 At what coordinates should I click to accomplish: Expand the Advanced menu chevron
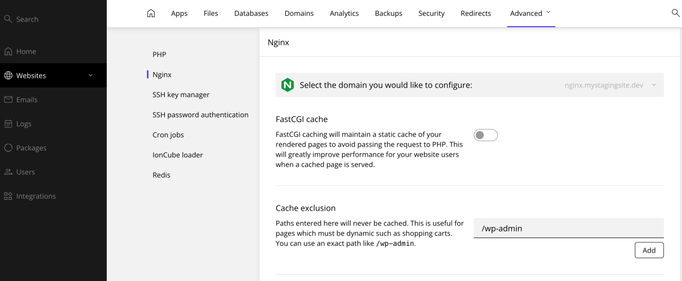(x=548, y=12)
